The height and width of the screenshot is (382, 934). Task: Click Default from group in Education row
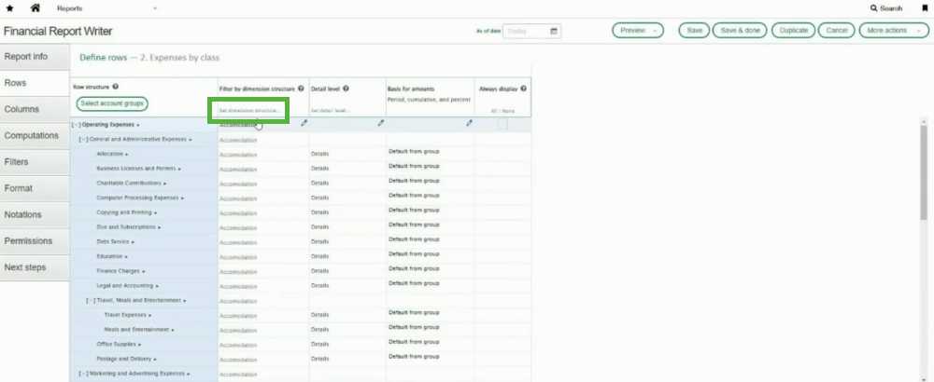coord(414,253)
